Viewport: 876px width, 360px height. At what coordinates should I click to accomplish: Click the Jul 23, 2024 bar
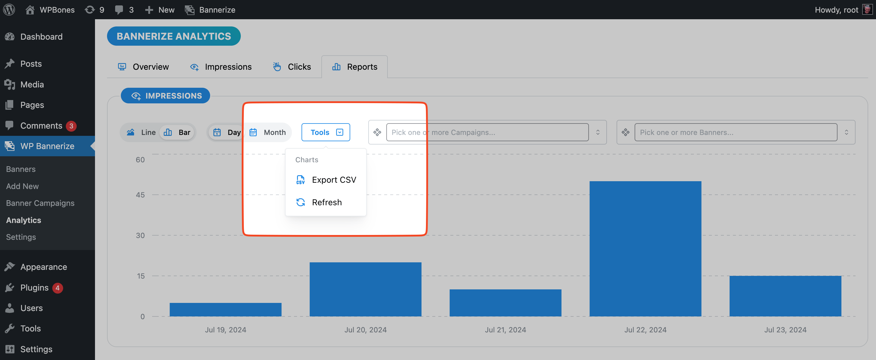[x=786, y=296]
